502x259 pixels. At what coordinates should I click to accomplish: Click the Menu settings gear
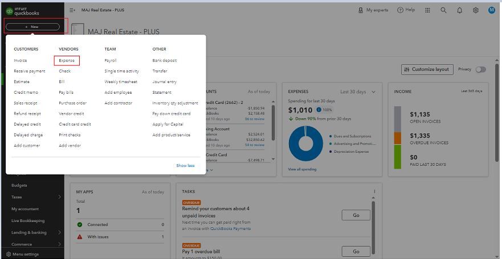pos(9,254)
